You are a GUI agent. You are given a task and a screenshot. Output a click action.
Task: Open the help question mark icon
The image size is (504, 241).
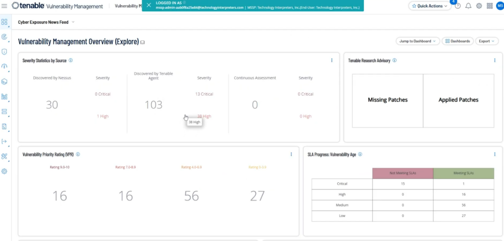click(x=458, y=6)
